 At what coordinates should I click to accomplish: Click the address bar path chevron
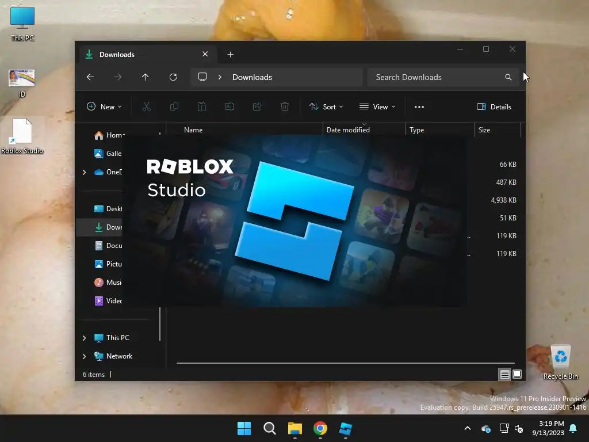220,77
